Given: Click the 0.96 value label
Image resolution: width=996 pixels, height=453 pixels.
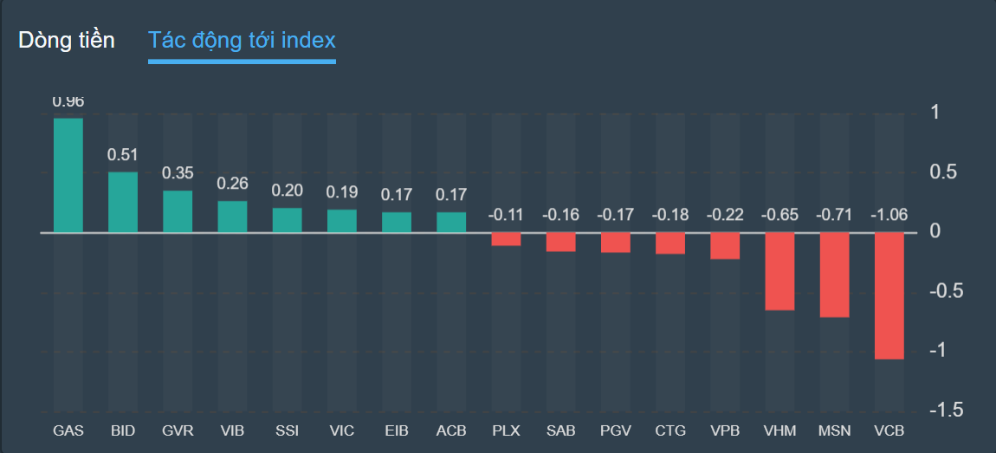Looking at the screenshot, I should click(68, 102).
